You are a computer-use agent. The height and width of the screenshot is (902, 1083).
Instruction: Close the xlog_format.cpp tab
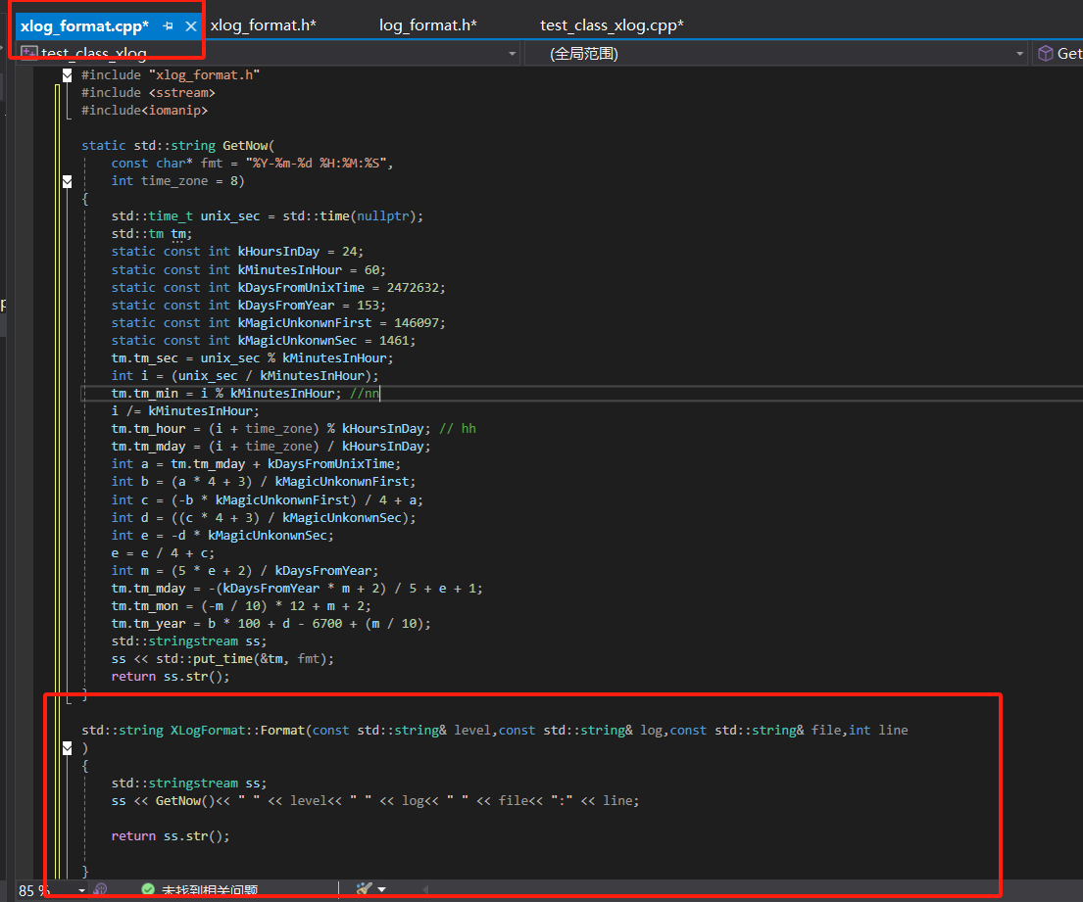(x=191, y=26)
